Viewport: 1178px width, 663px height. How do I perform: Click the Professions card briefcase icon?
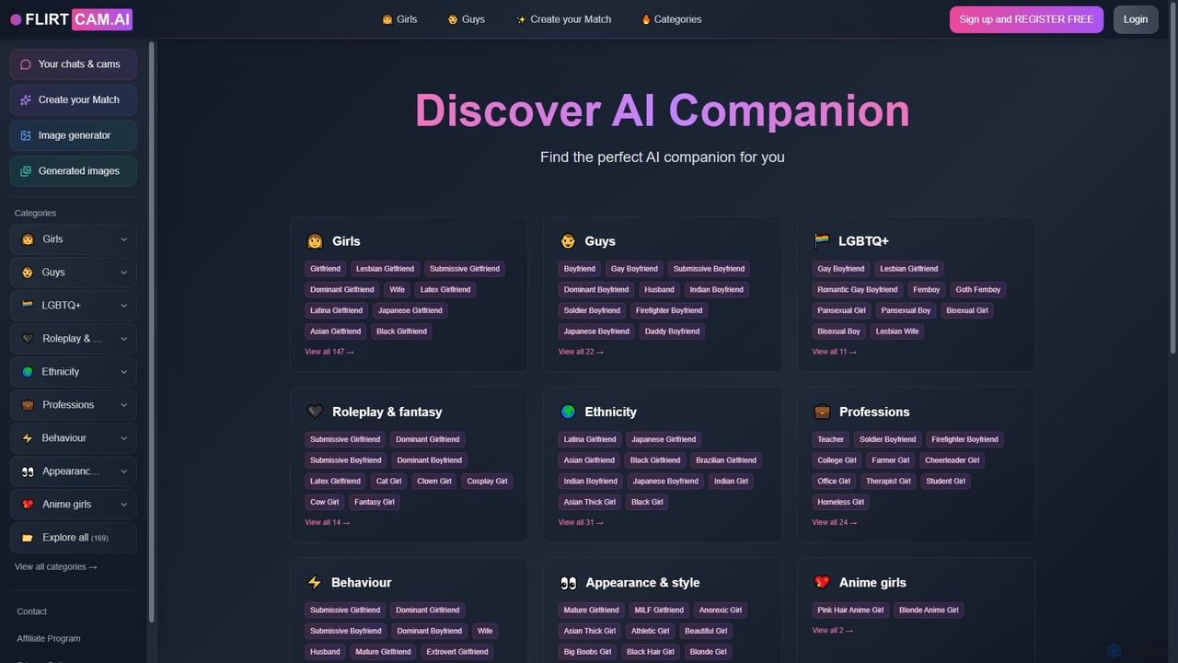[822, 412]
